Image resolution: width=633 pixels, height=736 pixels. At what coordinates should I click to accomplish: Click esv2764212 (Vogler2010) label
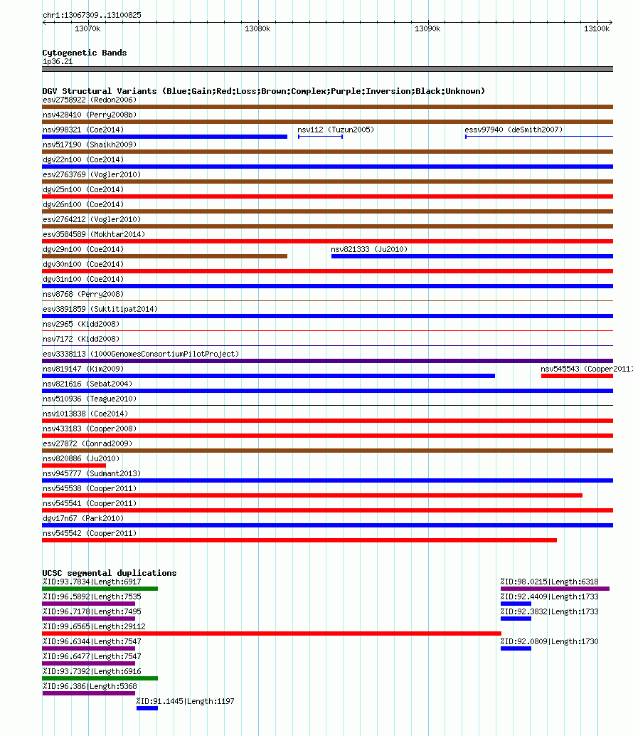(92, 220)
